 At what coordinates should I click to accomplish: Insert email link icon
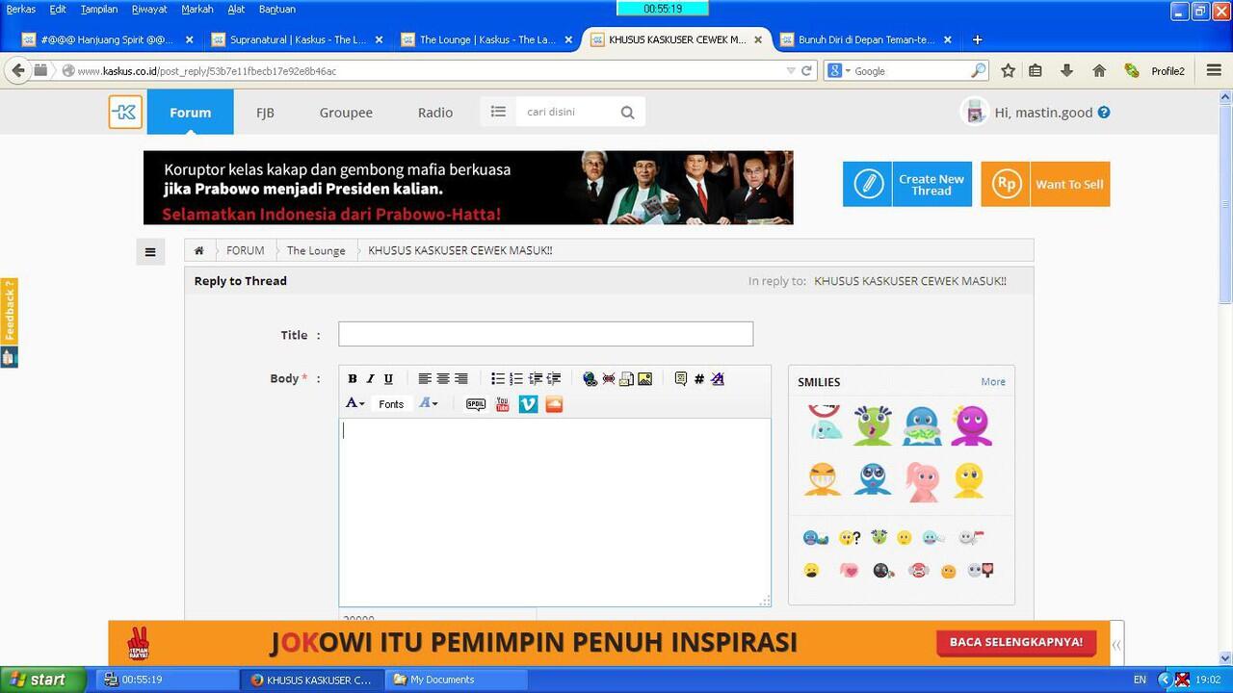tap(626, 379)
